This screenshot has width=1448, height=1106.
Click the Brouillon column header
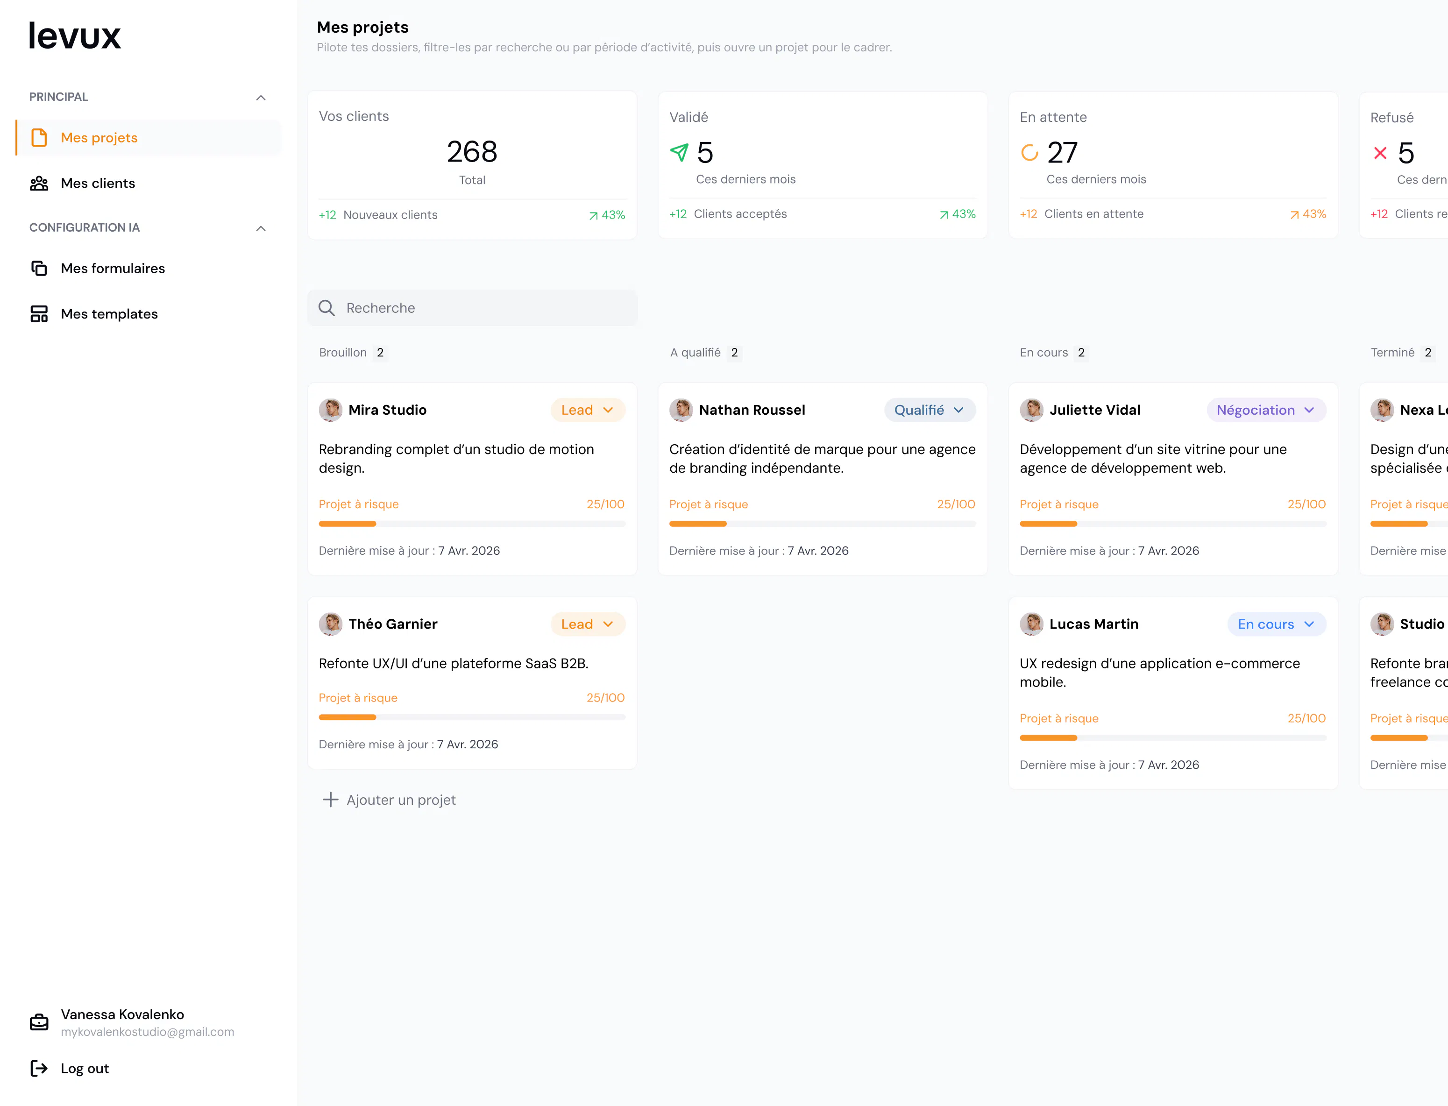(x=353, y=352)
